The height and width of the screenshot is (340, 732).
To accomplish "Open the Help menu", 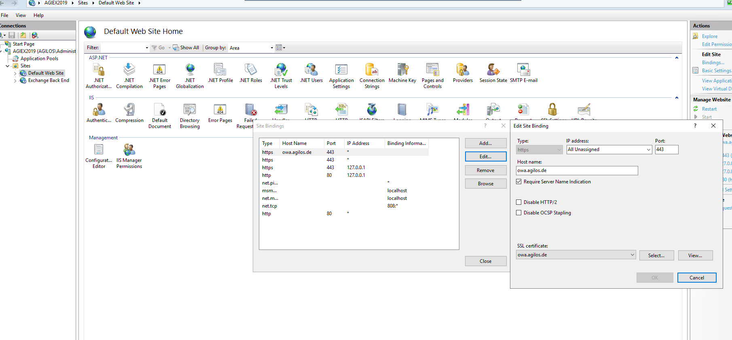I will click(x=38, y=15).
